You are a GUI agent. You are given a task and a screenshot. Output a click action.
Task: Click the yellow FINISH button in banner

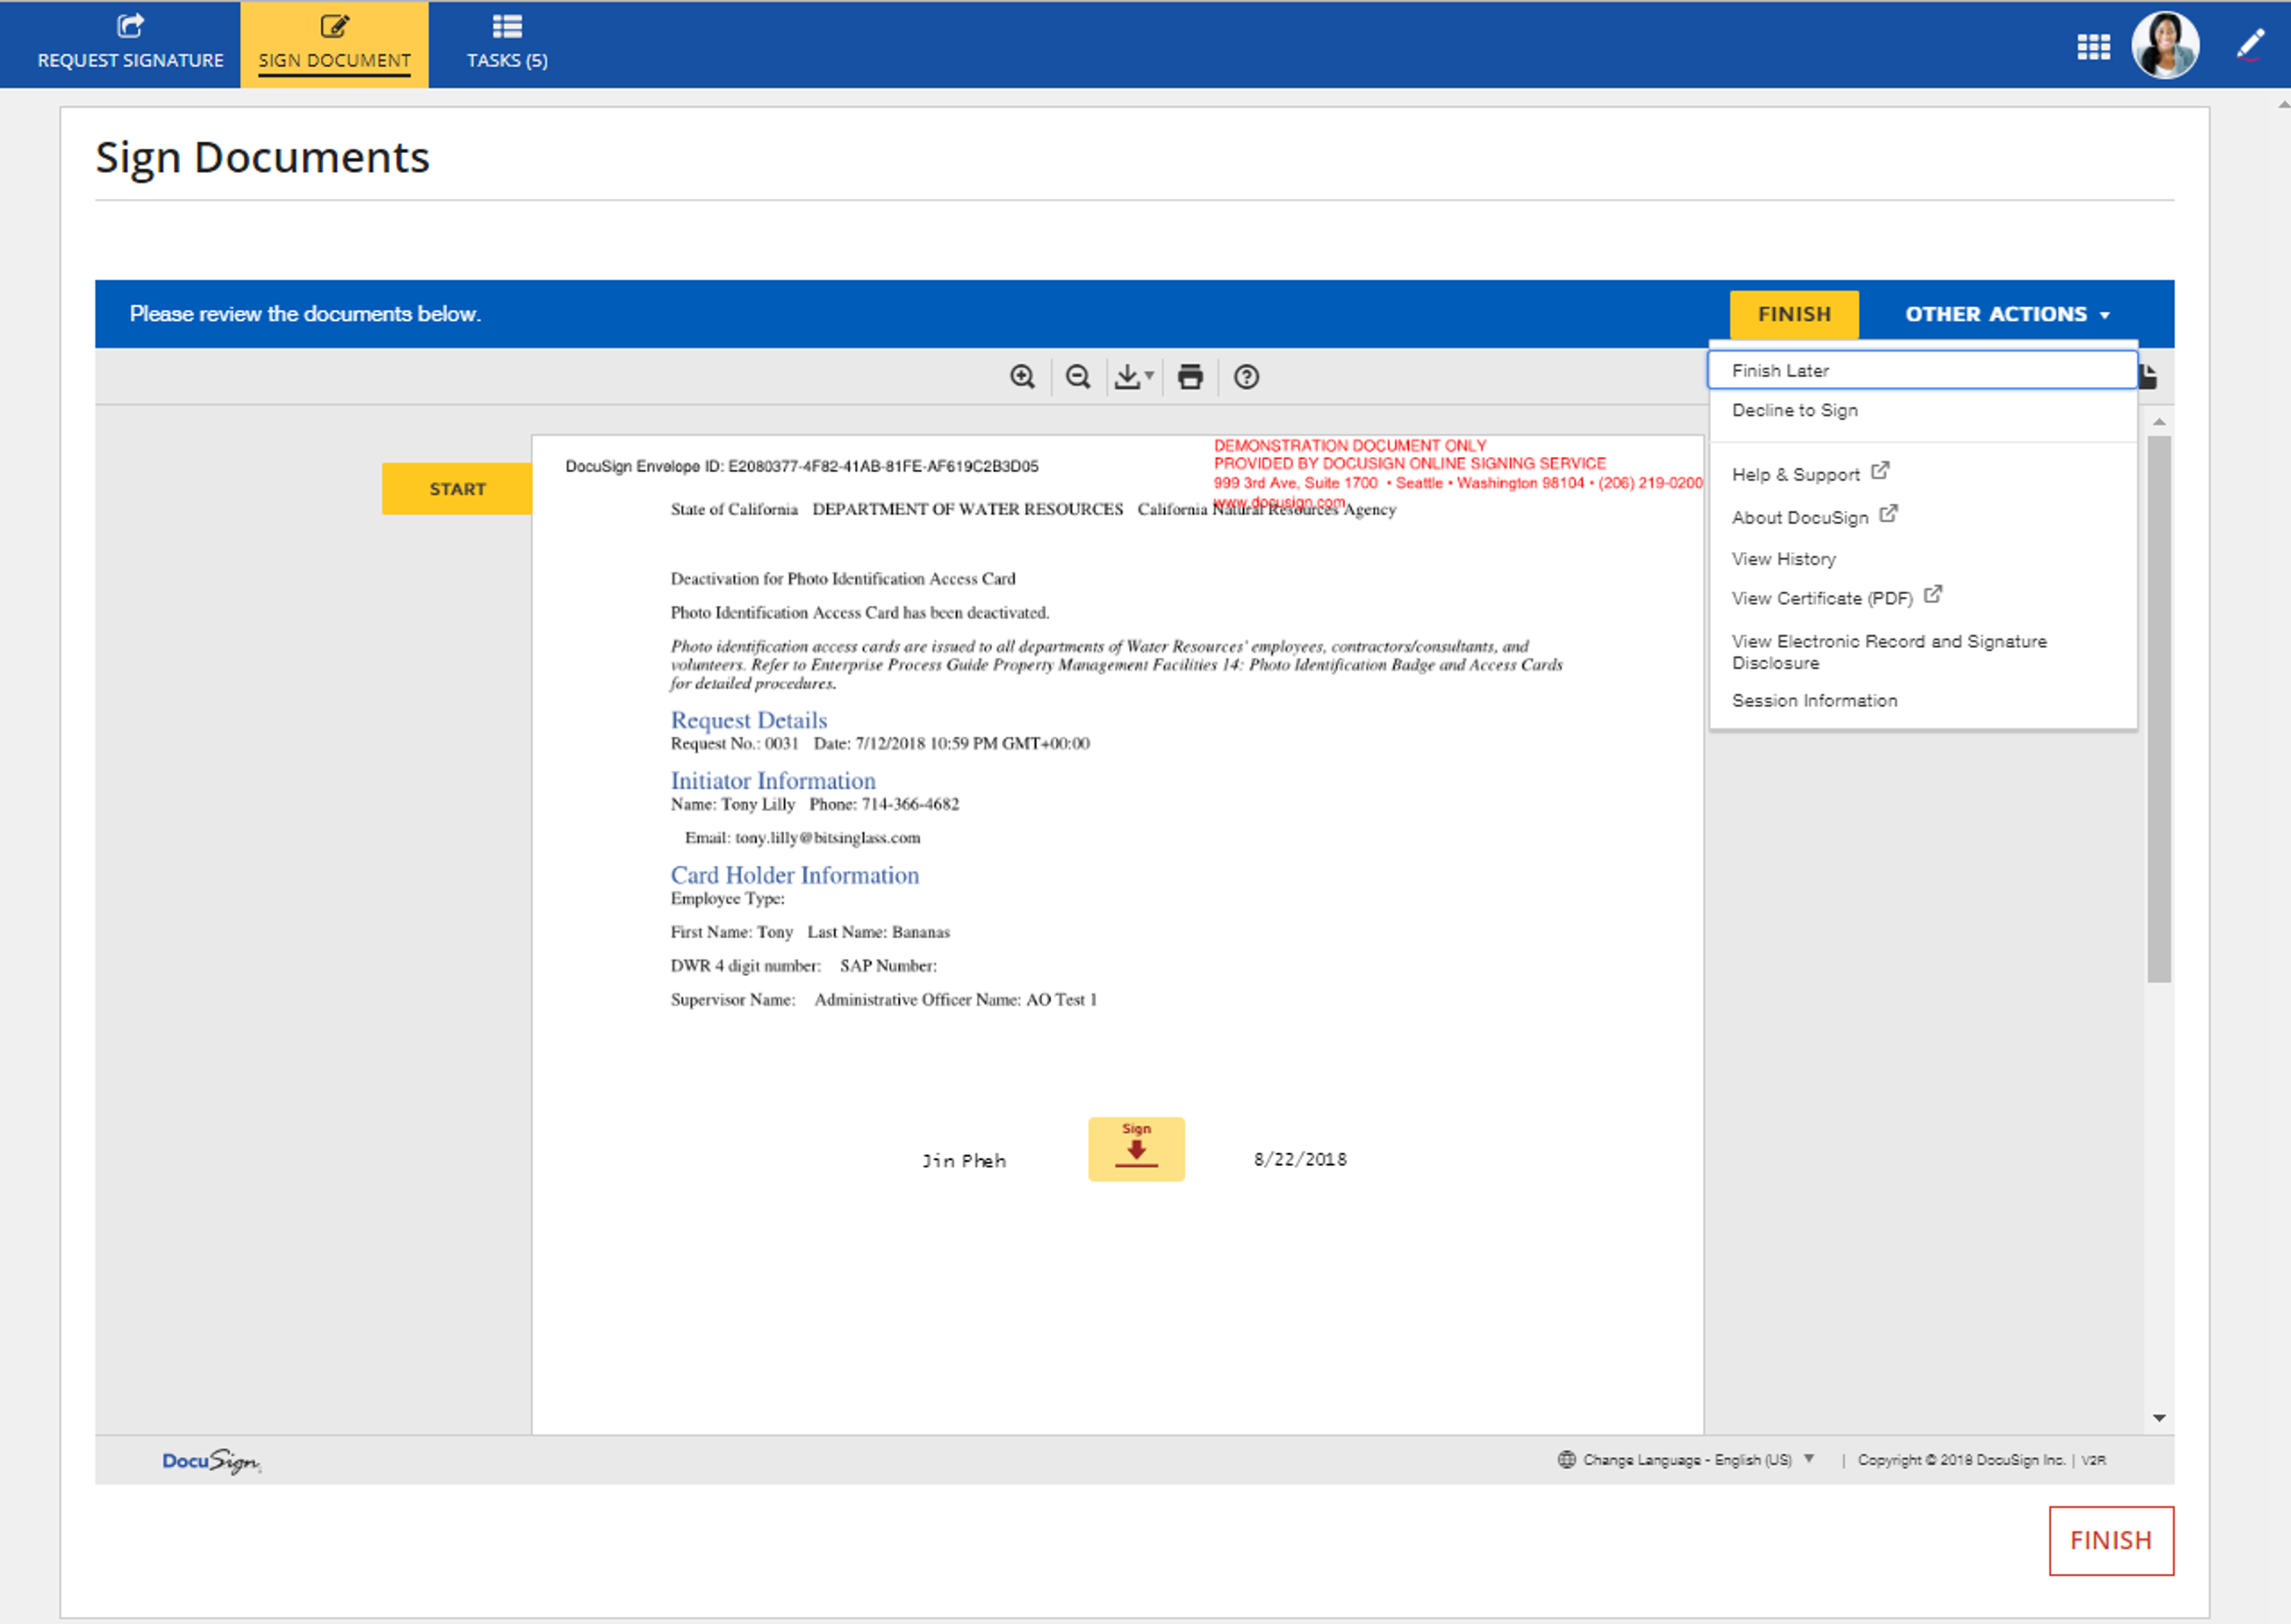click(x=1794, y=314)
